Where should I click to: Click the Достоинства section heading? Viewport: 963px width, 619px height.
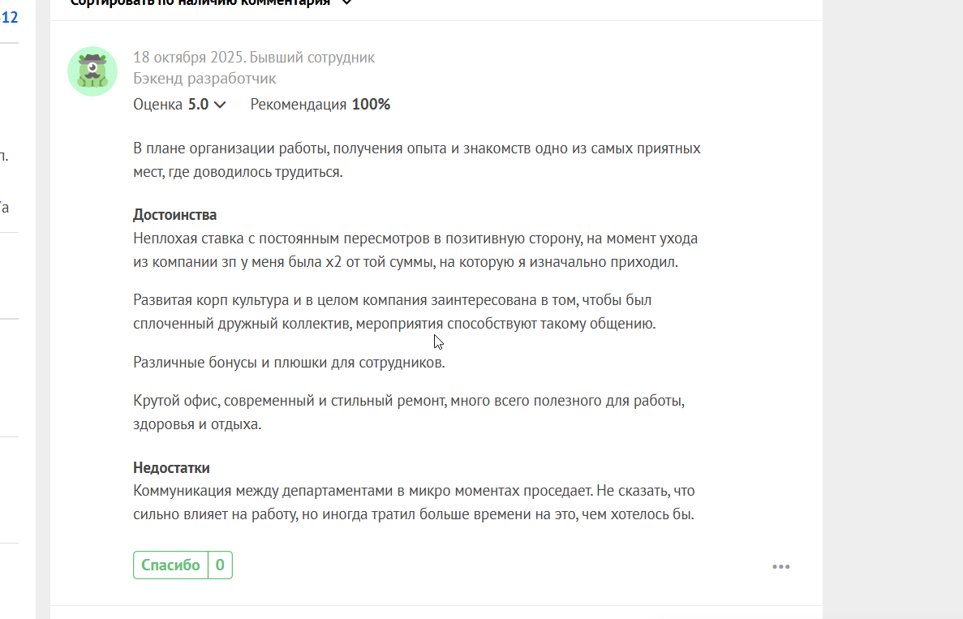[x=174, y=215]
